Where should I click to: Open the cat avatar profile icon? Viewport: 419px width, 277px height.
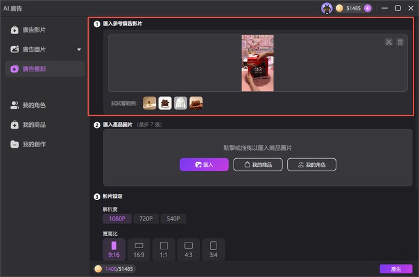(x=327, y=8)
